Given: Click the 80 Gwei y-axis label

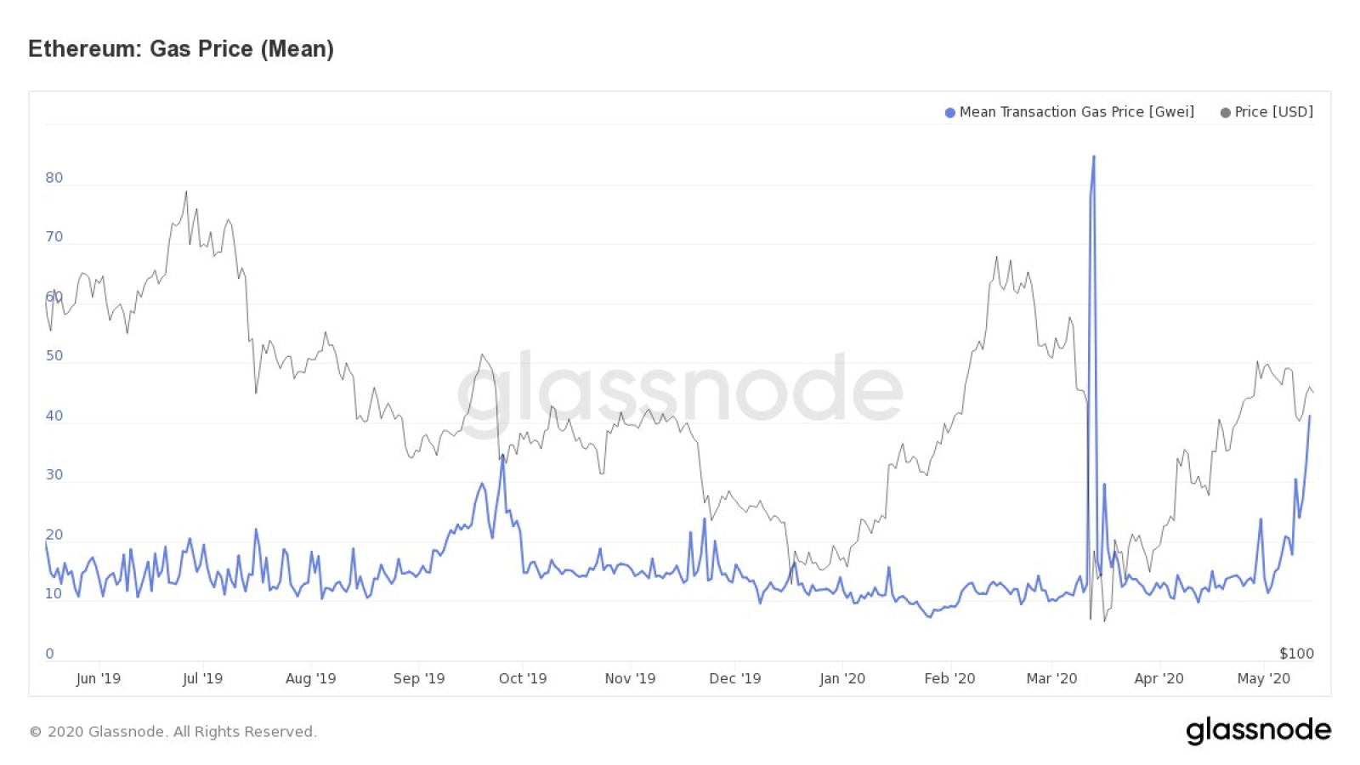Looking at the screenshot, I should click(54, 178).
